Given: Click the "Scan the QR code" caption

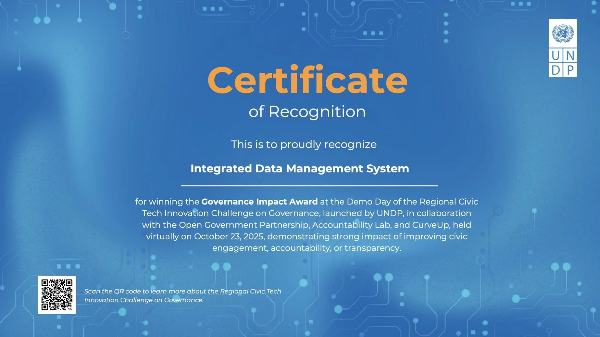Looking at the screenshot, I should (x=183, y=296).
